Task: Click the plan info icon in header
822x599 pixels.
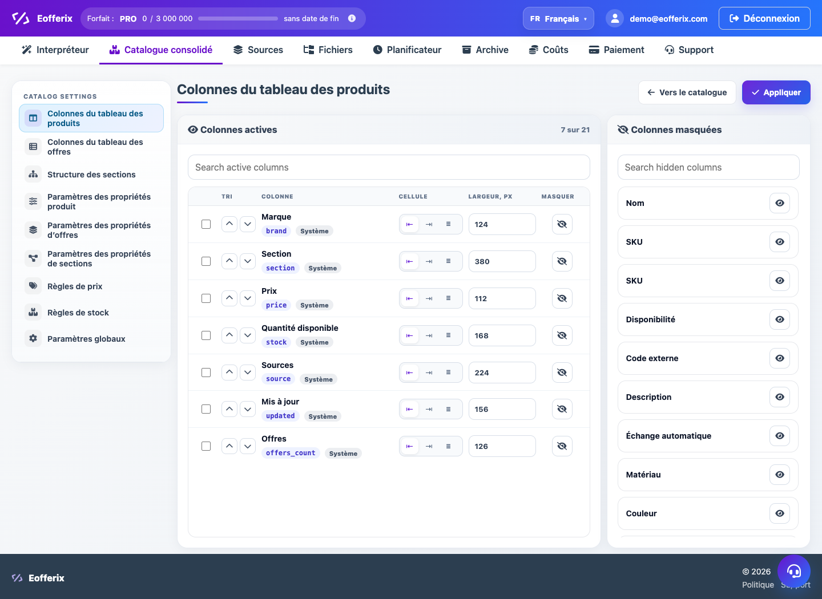Action: [352, 18]
